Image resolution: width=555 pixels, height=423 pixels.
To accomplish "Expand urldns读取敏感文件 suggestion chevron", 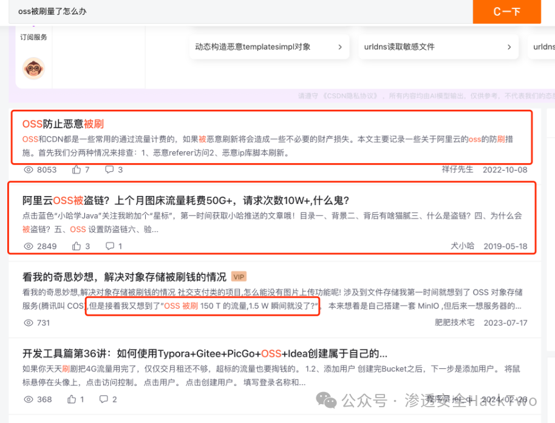I will [x=509, y=47].
